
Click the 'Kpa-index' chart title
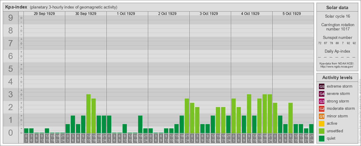pos(16,7)
